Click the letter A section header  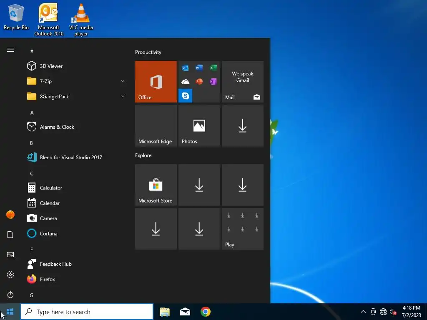pyautogui.click(x=32, y=112)
